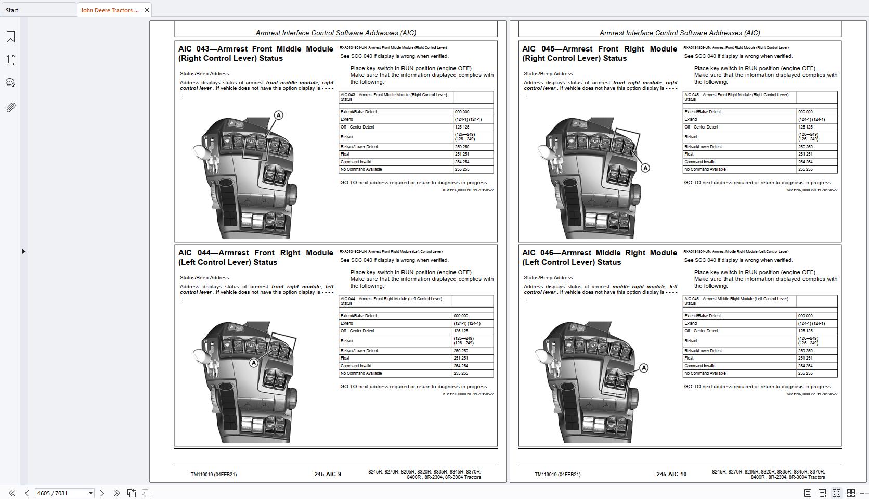Click the page number field showing 4605 / 7081
Viewport: 869px width, 499px height.
60,493
